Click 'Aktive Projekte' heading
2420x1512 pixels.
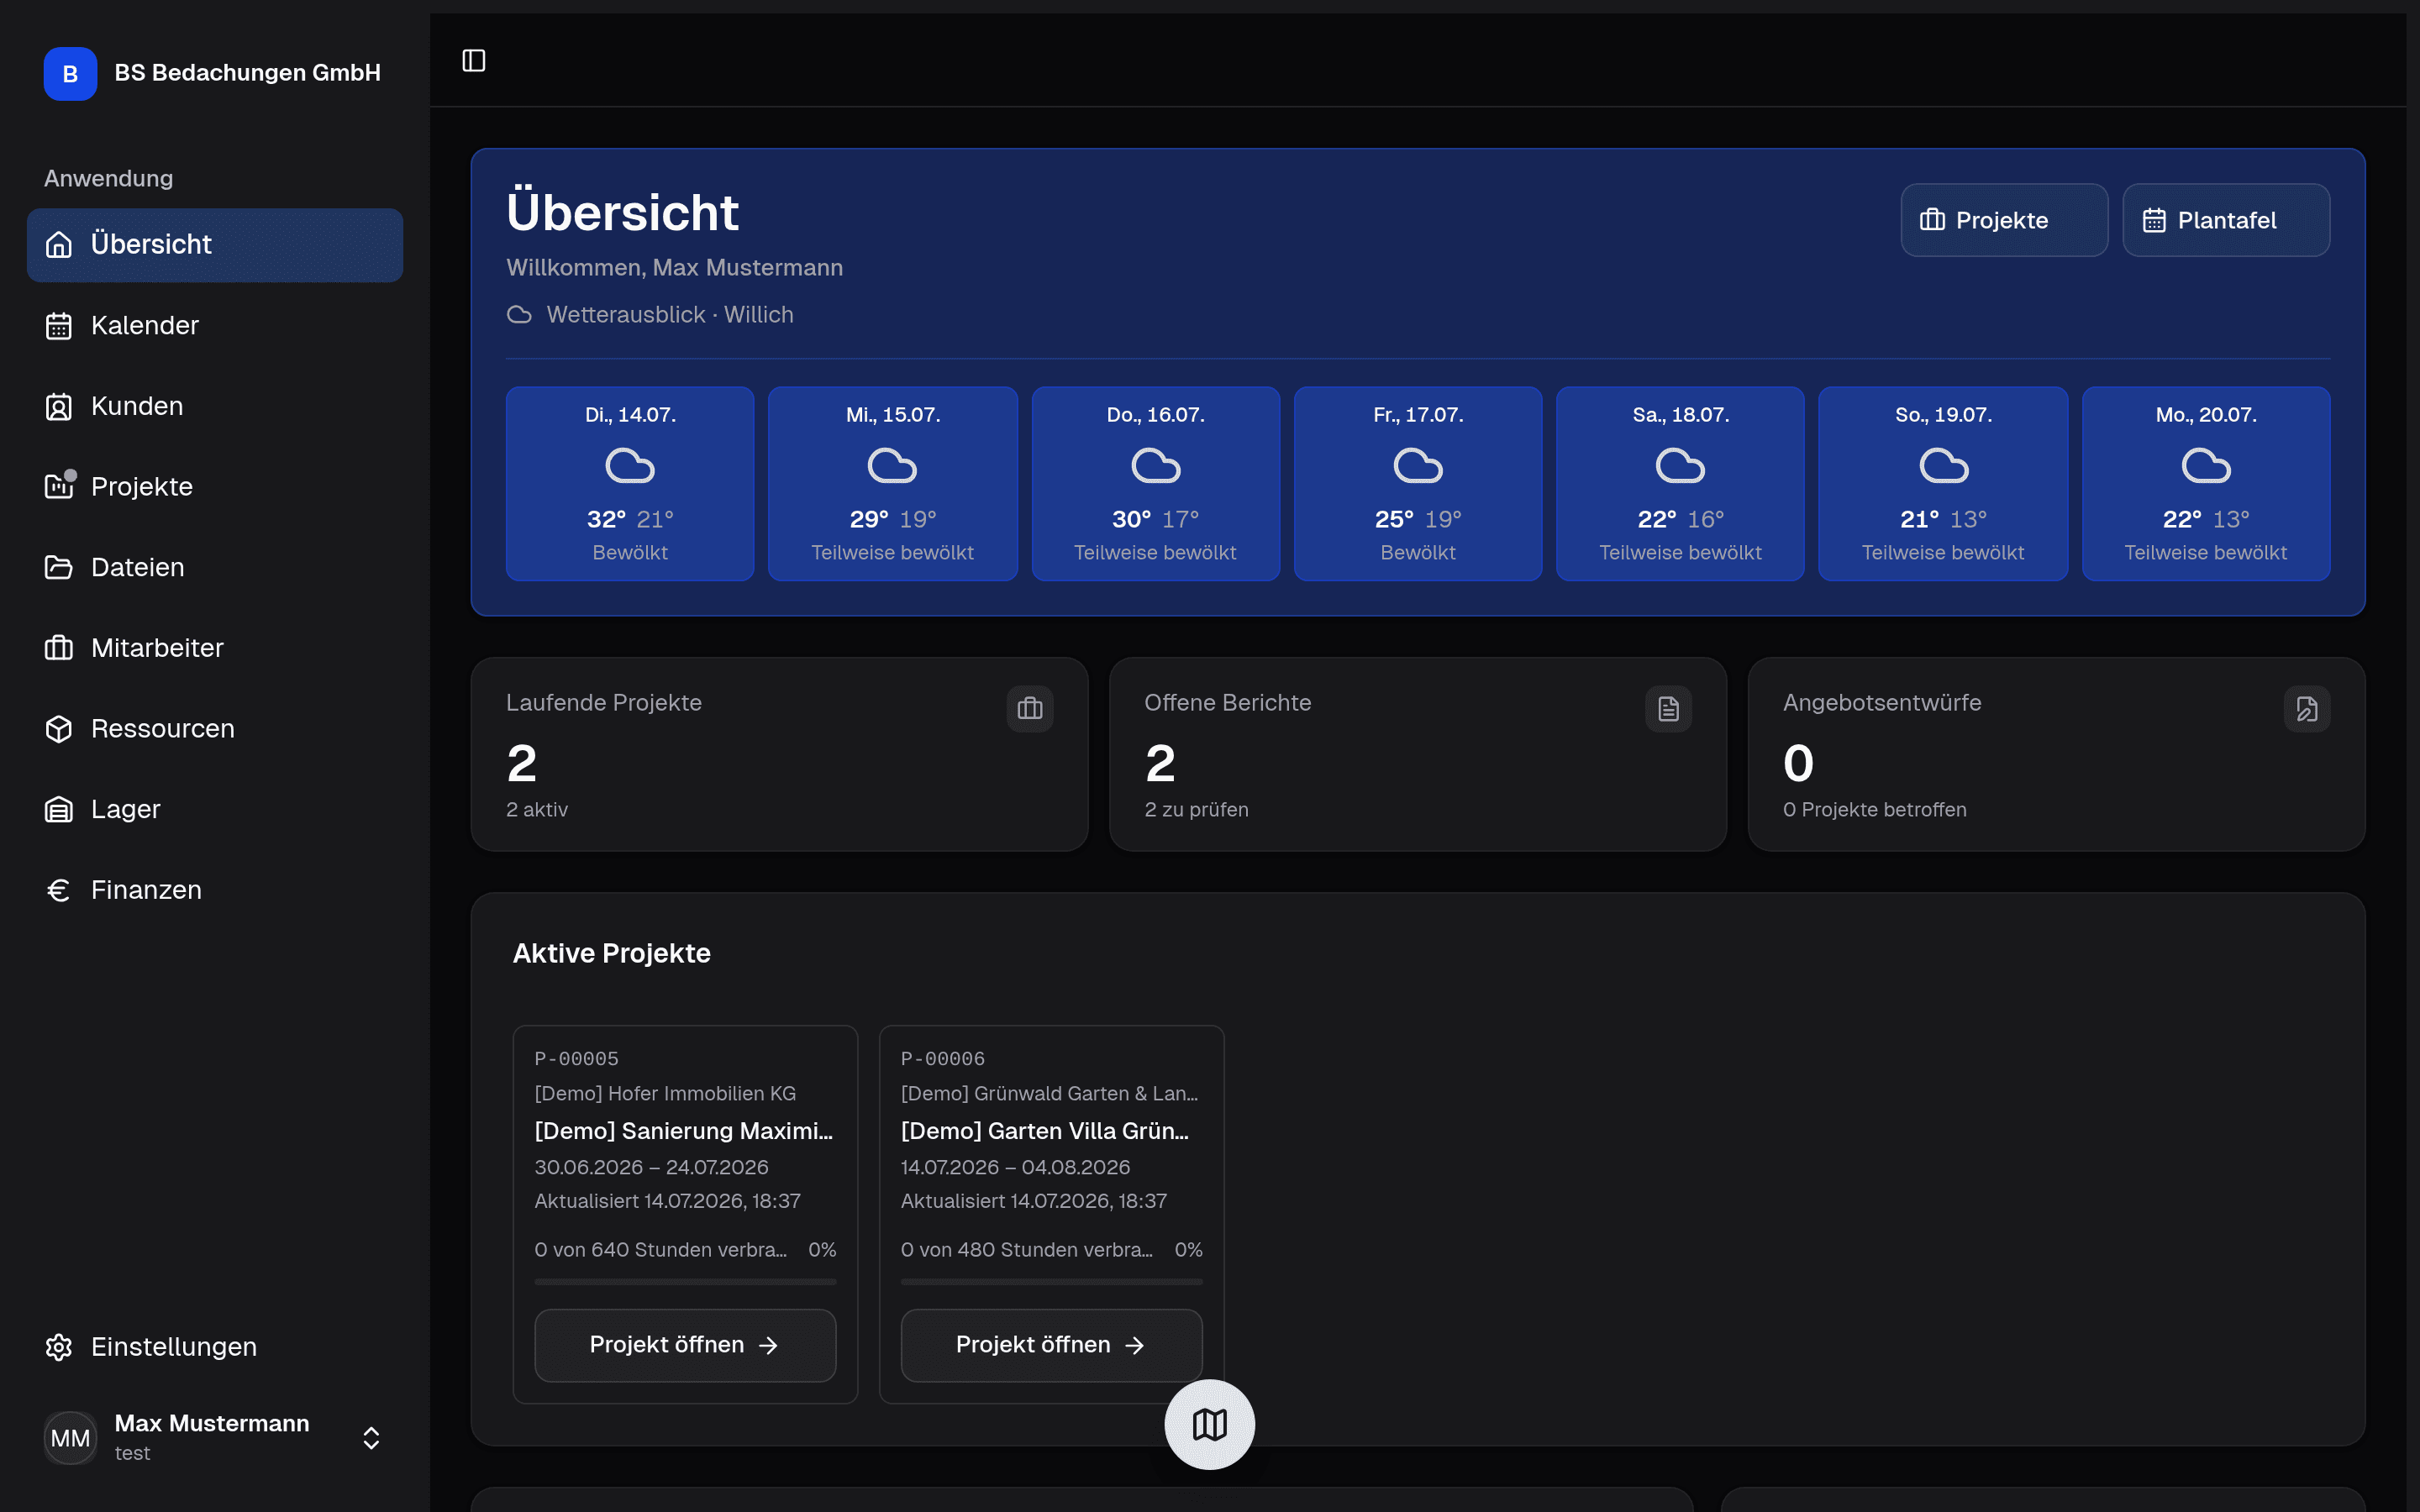(612, 953)
